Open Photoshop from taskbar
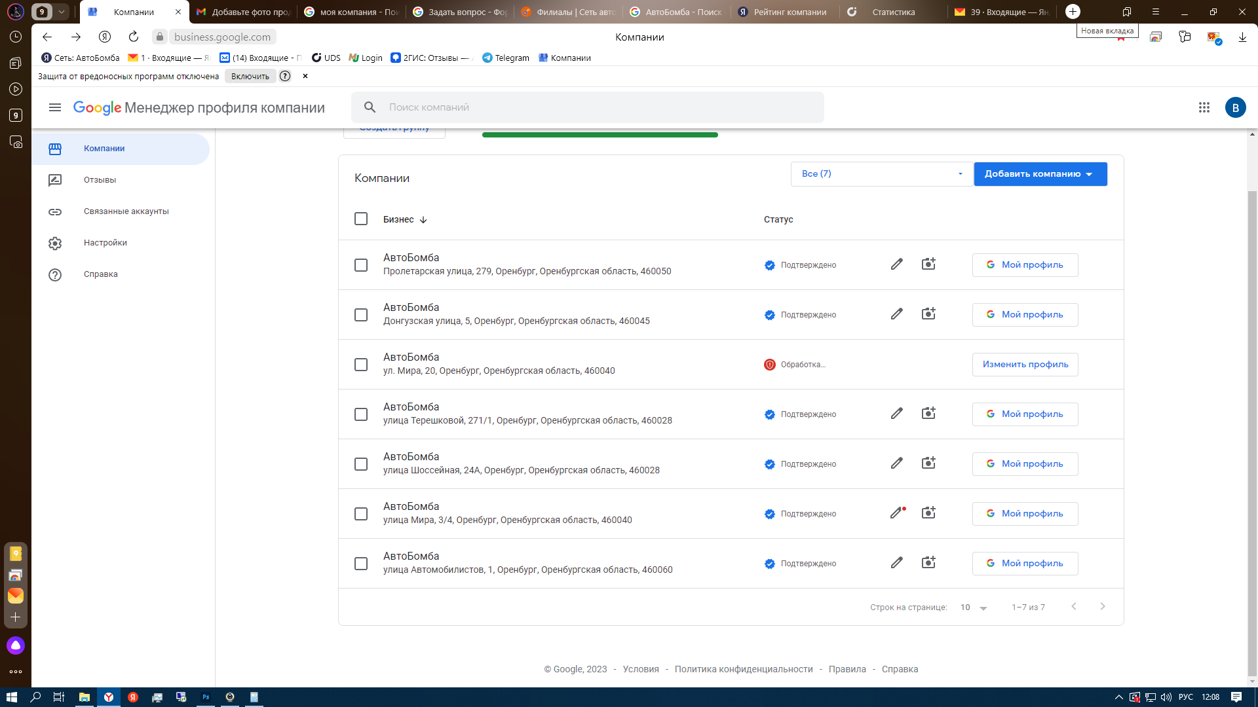Screen dimensions: 1258x707 coord(206,697)
